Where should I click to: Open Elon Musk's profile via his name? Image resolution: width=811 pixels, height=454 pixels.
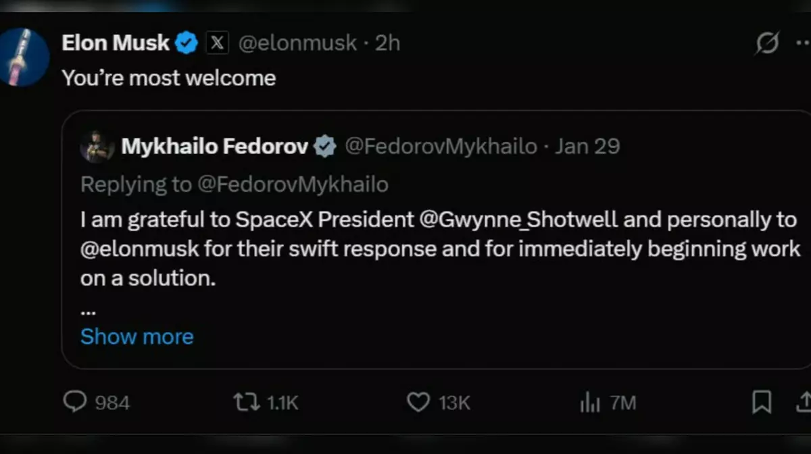tap(115, 42)
